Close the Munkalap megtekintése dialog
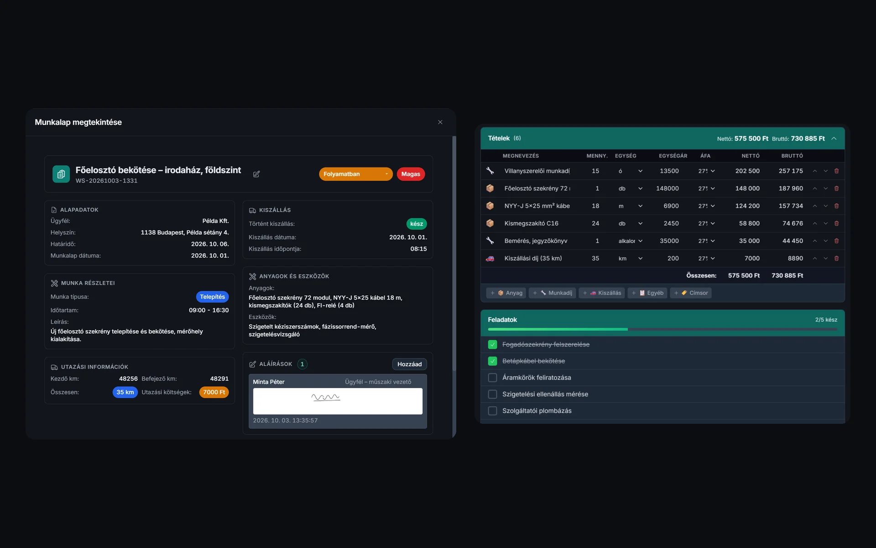 pos(440,122)
